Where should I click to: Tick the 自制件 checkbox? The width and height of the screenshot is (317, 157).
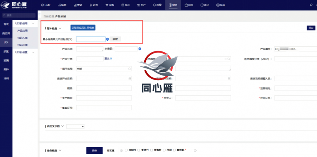click(126, 150)
